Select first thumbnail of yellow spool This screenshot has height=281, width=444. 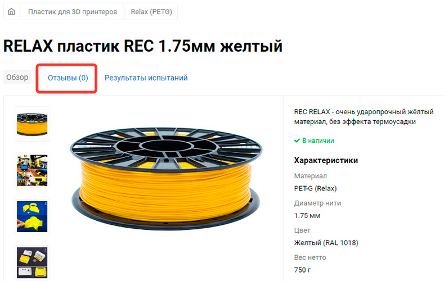(32, 124)
